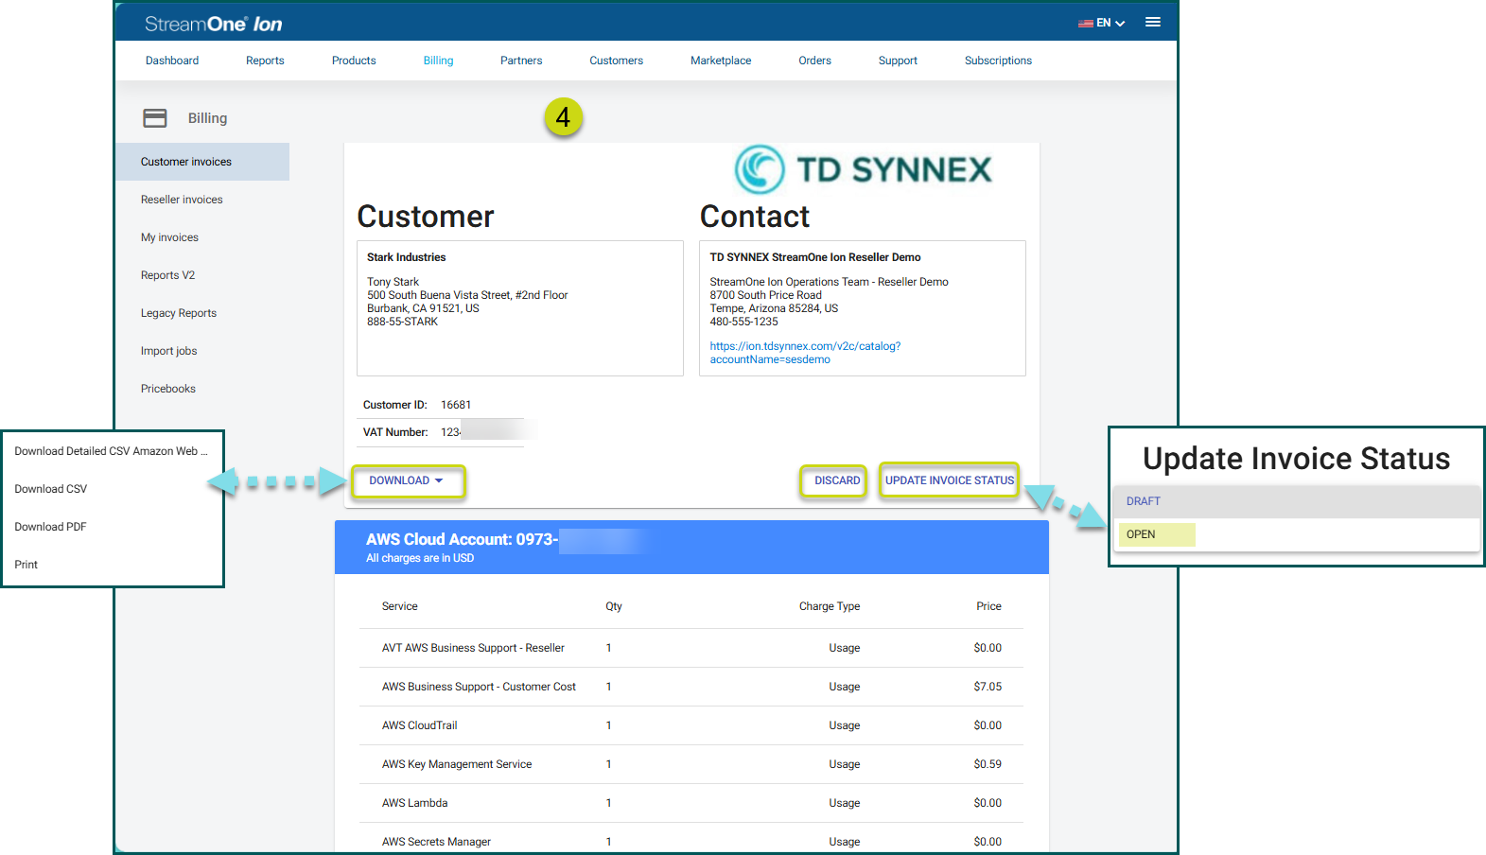Open Reseller invoices in sidebar
1486x855 pixels.
coord(182,200)
